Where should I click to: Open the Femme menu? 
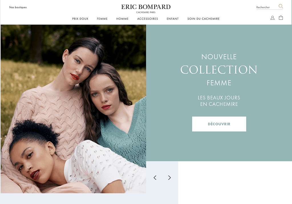[102, 19]
